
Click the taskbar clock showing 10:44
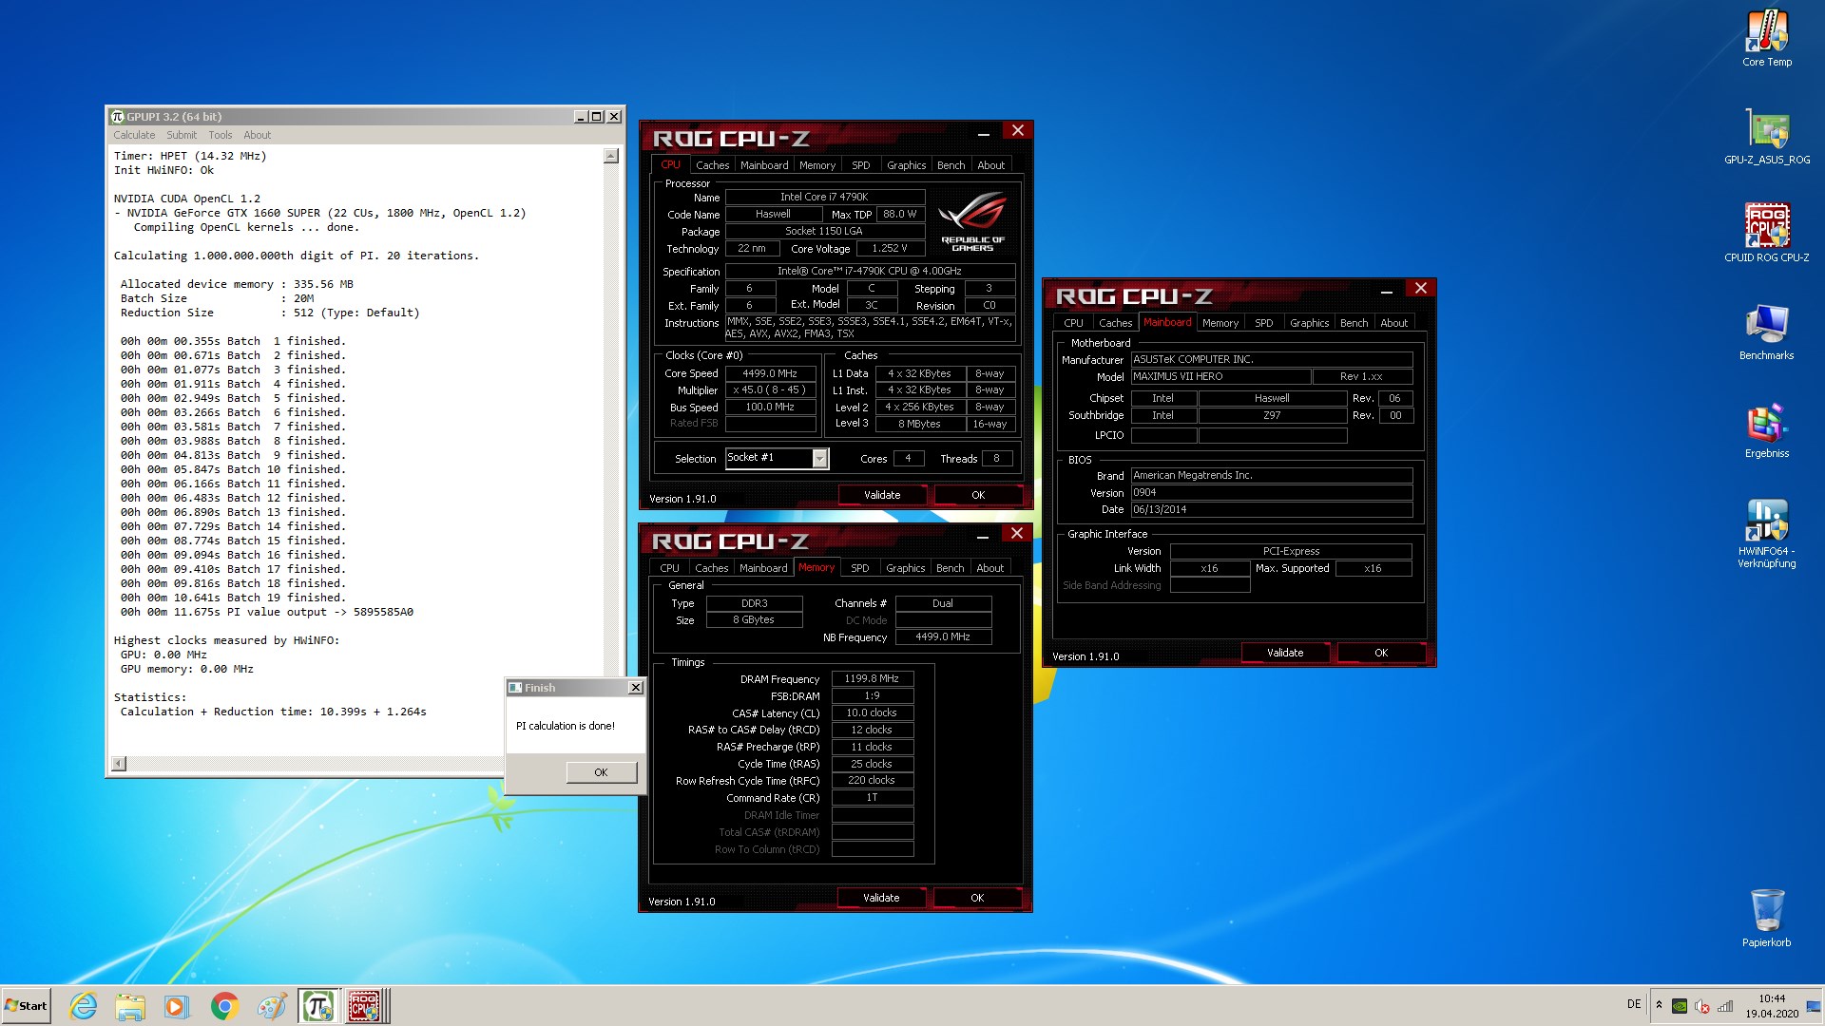pos(1772,1006)
